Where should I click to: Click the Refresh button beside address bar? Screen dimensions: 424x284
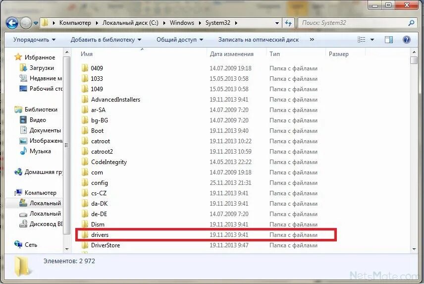coord(288,23)
